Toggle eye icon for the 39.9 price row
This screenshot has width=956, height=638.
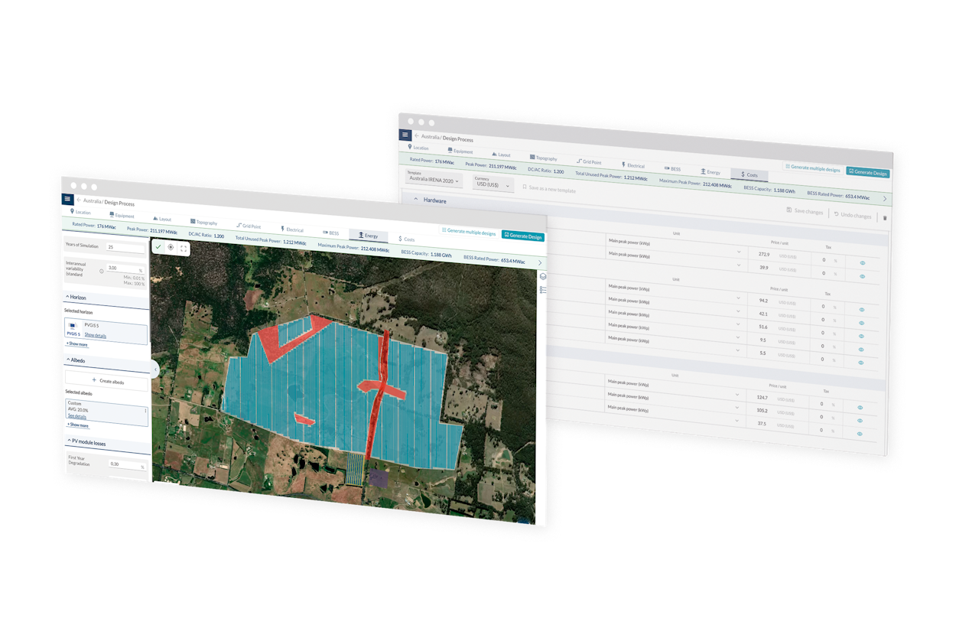click(x=862, y=276)
